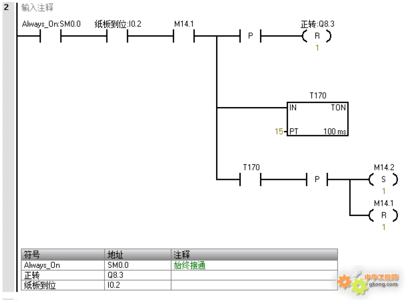This screenshot has height=300, width=405.
Task: Select the 正转:Q8.3 reset coil
Action: pos(317,36)
